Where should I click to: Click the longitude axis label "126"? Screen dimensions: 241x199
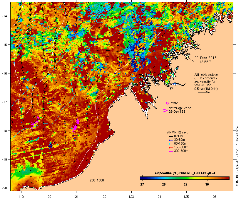(x=214, y=197)
